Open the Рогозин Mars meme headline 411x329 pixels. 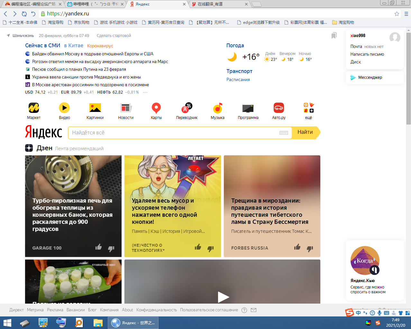(x=100, y=61)
